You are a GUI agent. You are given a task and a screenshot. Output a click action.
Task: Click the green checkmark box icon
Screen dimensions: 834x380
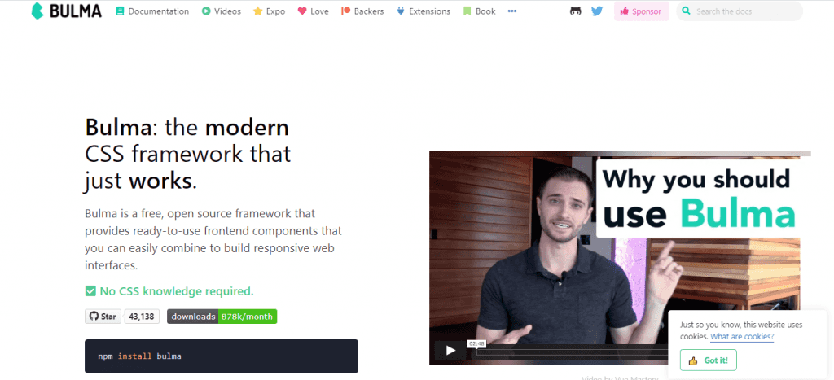coord(90,291)
